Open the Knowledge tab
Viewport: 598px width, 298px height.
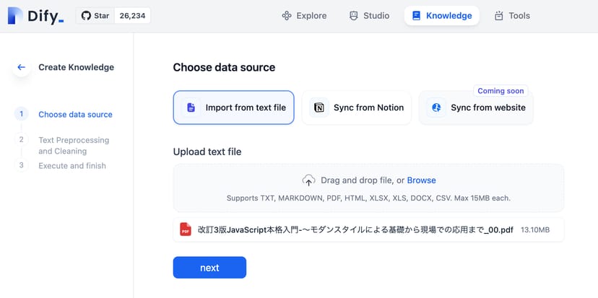pyautogui.click(x=441, y=16)
